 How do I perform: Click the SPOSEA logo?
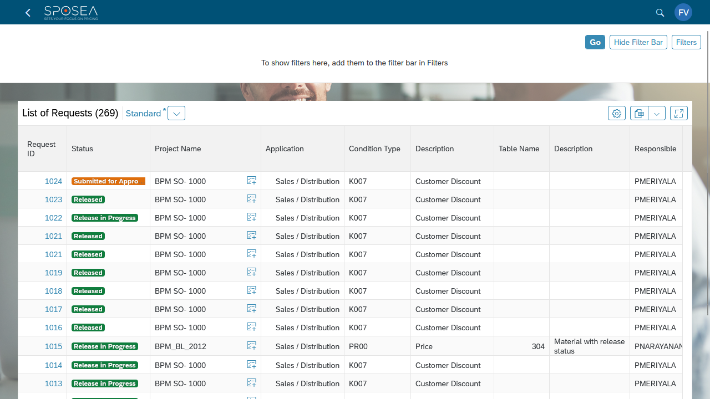pos(71,12)
